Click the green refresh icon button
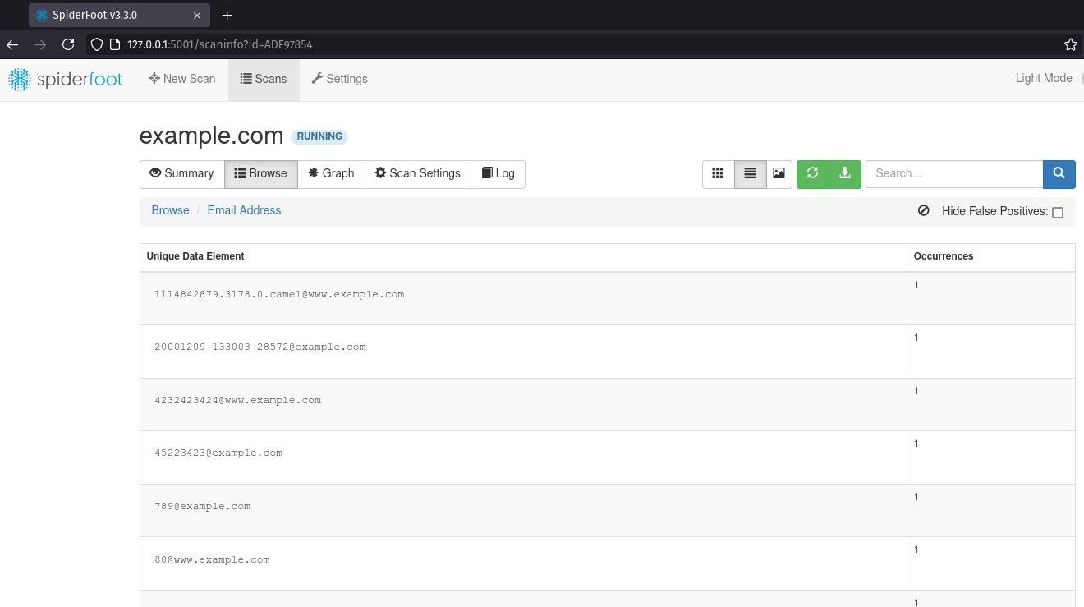1084x607 pixels. click(x=812, y=174)
